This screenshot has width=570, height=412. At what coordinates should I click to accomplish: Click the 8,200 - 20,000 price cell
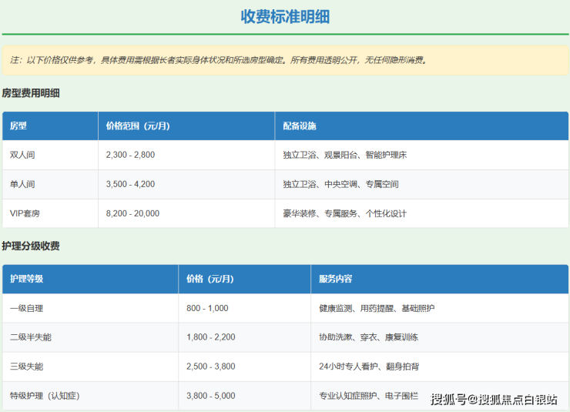[132, 213]
